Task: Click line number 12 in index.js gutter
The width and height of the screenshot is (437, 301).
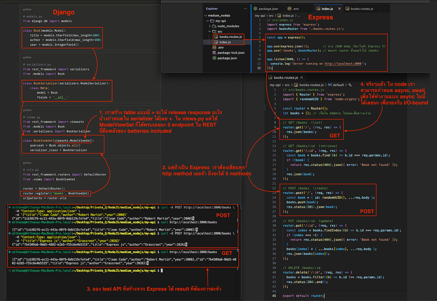Action: coord(259,68)
